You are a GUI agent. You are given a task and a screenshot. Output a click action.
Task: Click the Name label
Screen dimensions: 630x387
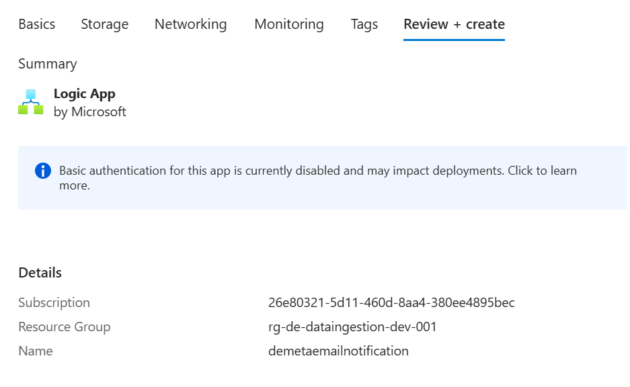35,351
